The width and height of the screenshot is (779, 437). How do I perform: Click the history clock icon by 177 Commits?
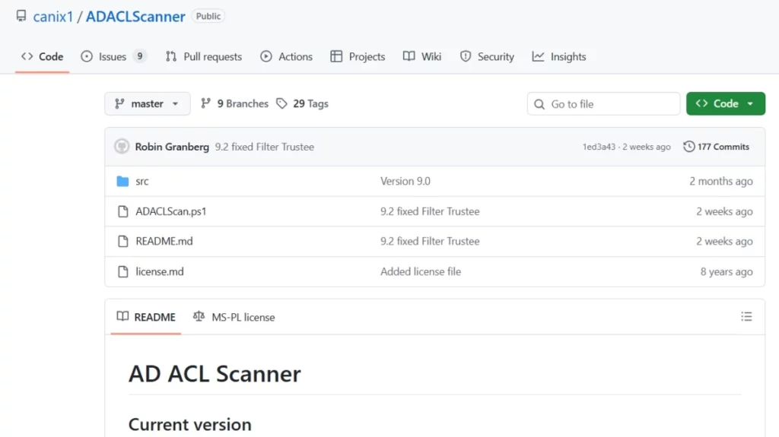tap(689, 147)
